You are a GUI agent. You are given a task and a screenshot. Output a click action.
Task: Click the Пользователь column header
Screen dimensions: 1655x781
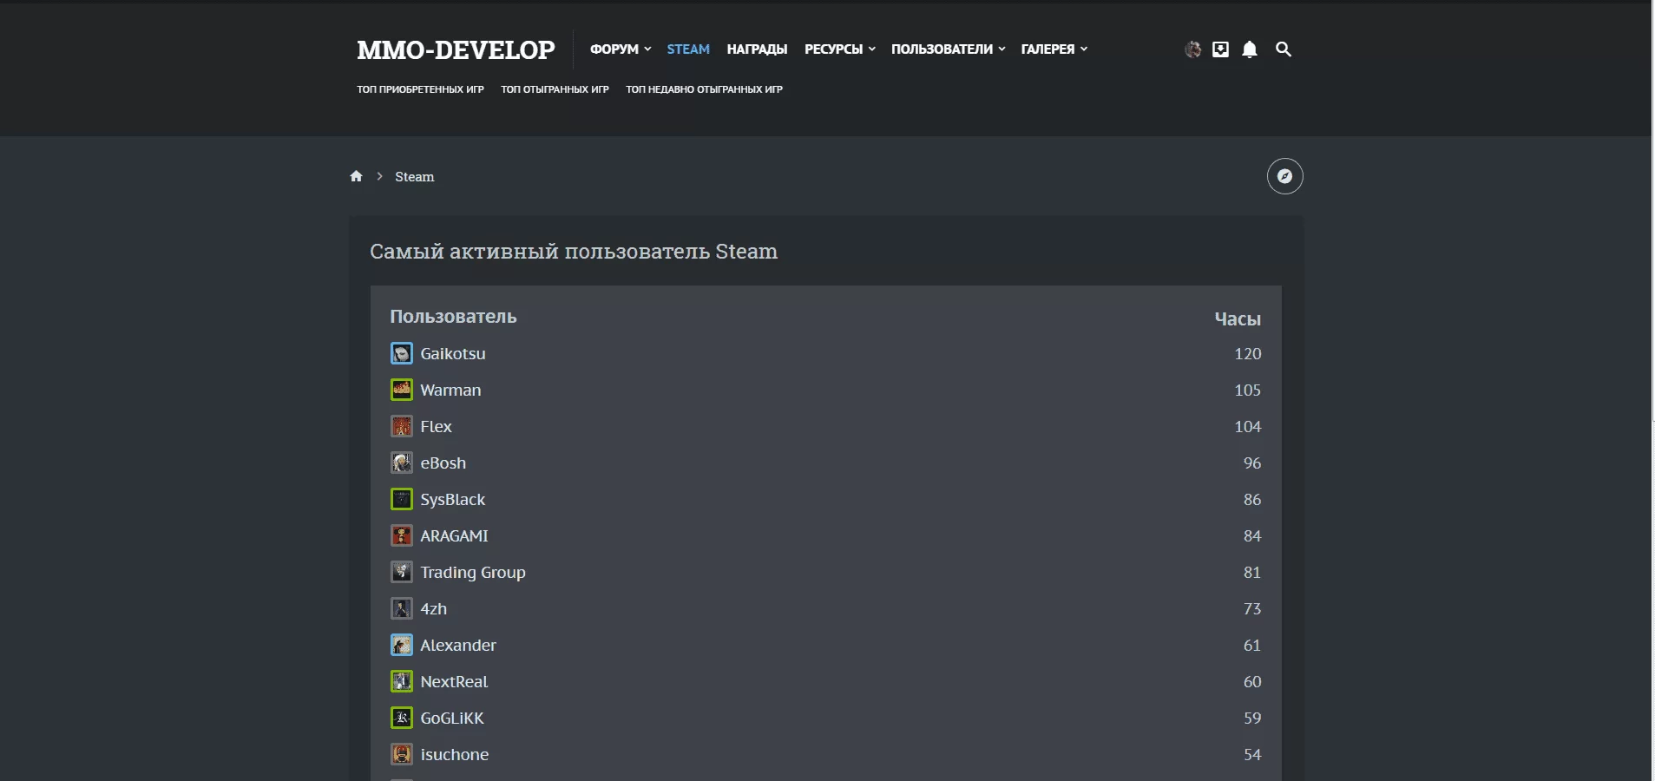[x=453, y=317]
